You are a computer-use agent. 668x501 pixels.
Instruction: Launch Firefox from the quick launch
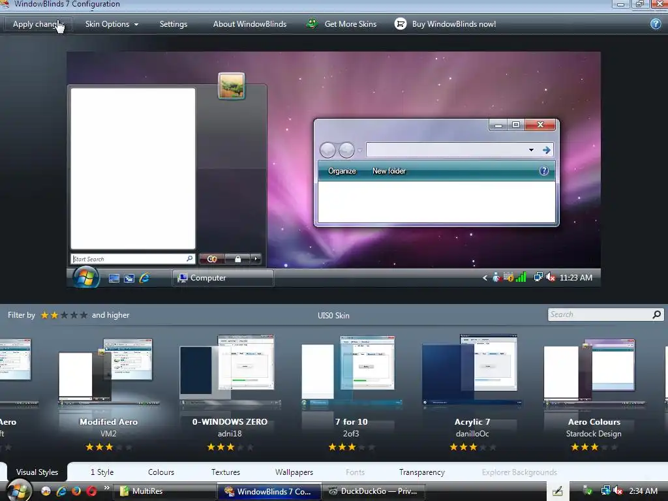pos(76,491)
